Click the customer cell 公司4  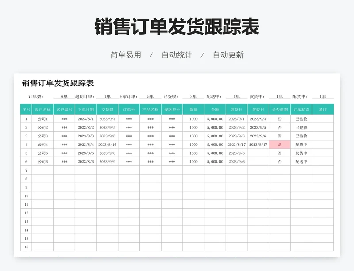tap(42, 145)
